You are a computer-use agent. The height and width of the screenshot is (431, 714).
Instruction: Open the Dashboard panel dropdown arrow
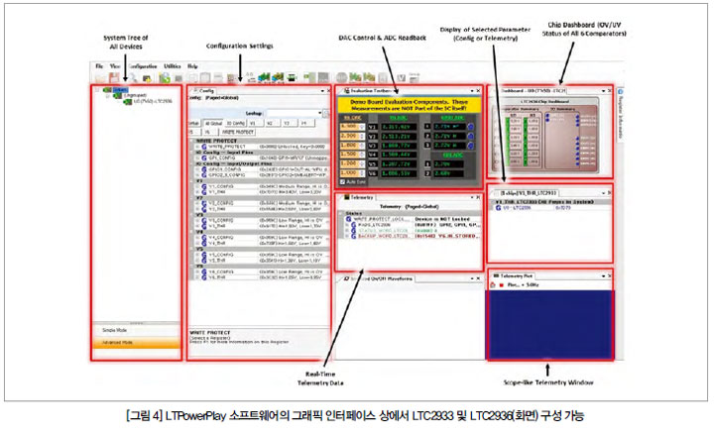(x=603, y=91)
